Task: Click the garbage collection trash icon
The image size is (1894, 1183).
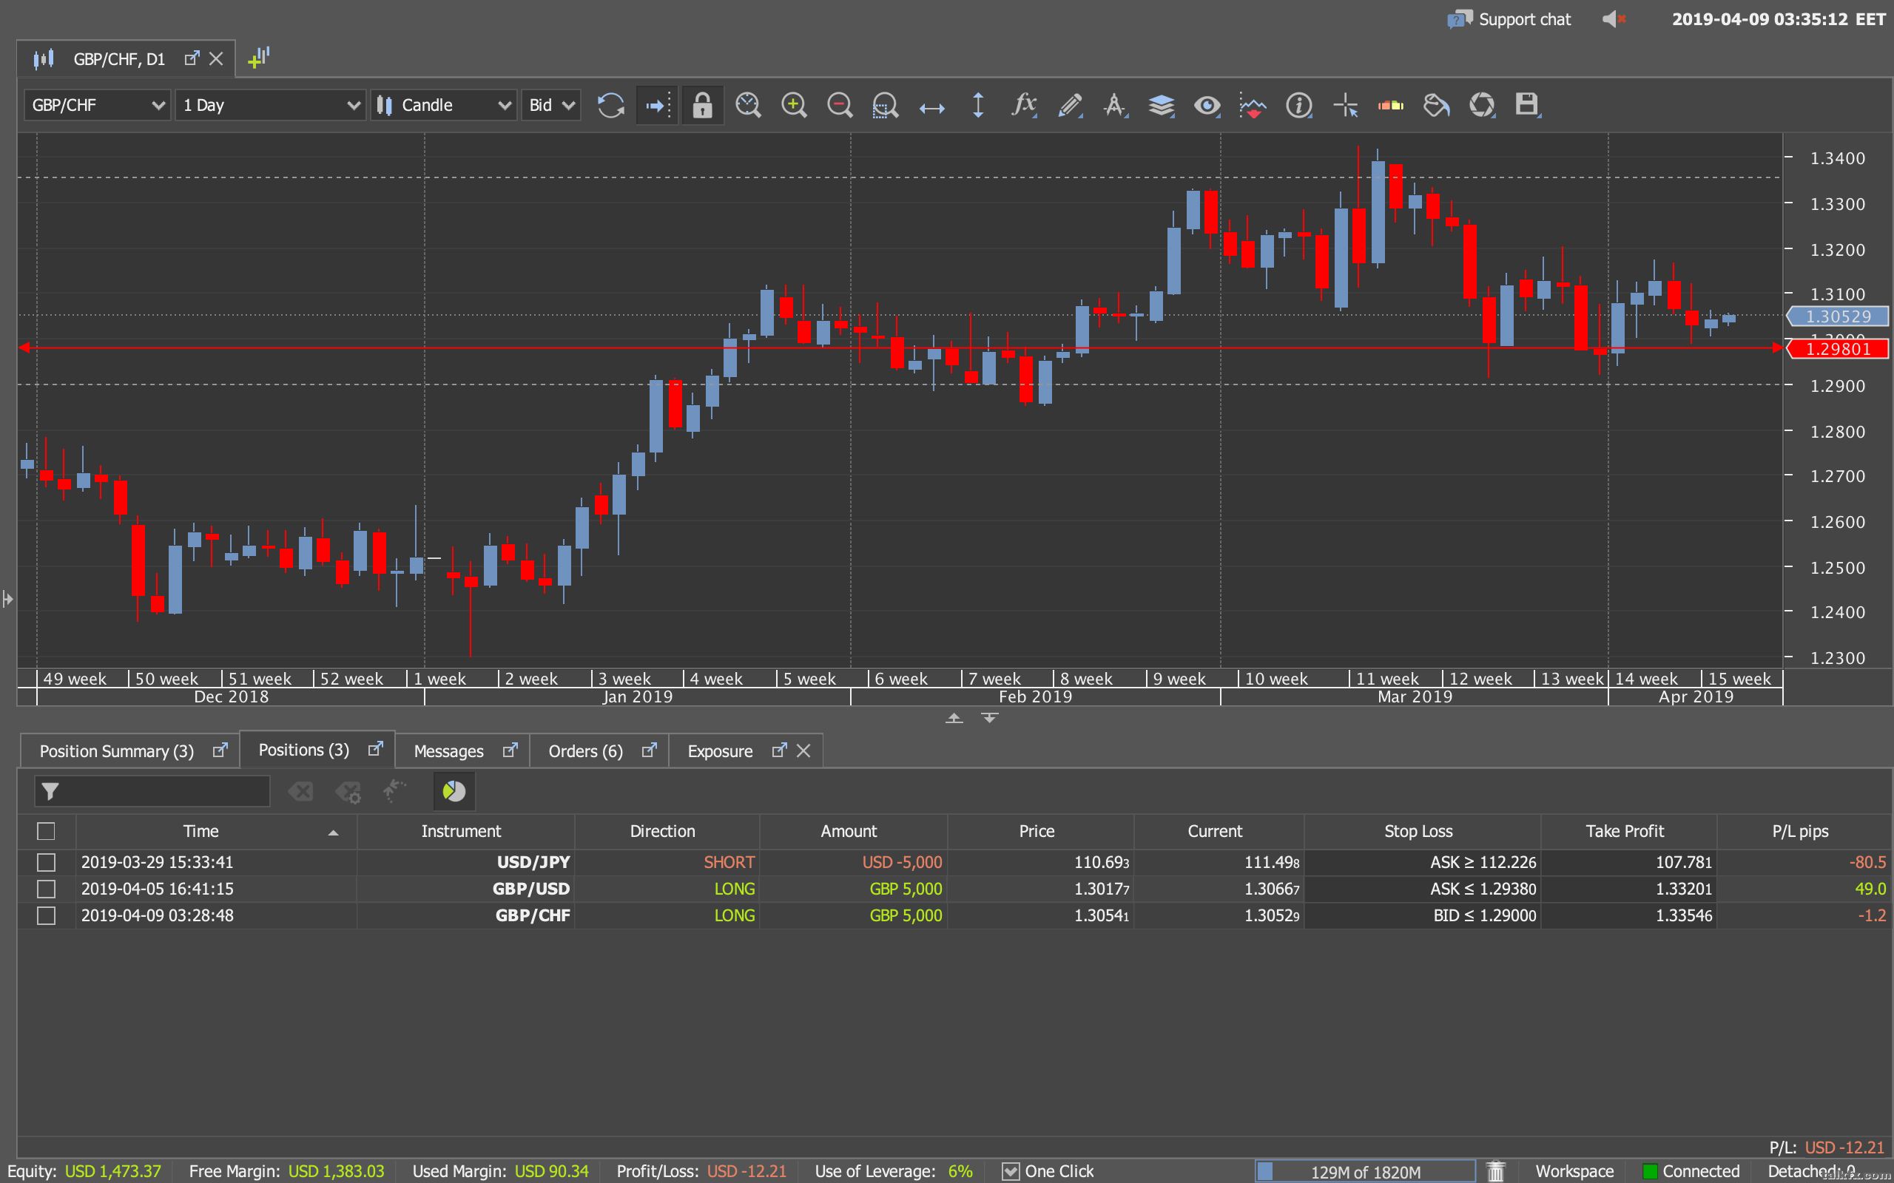Action: [x=1496, y=1171]
